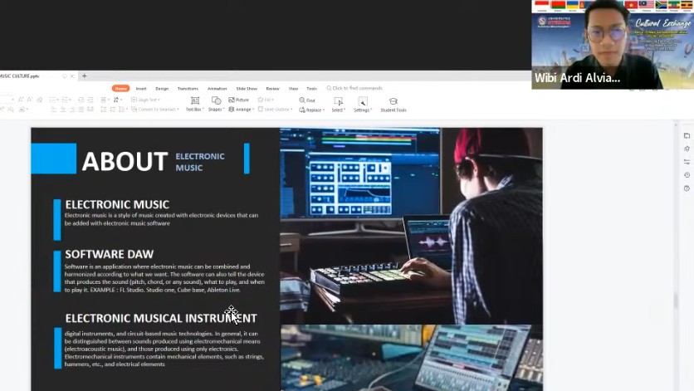Open the Tools ribbon tab
This screenshot has width=694, height=391.
tap(311, 89)
